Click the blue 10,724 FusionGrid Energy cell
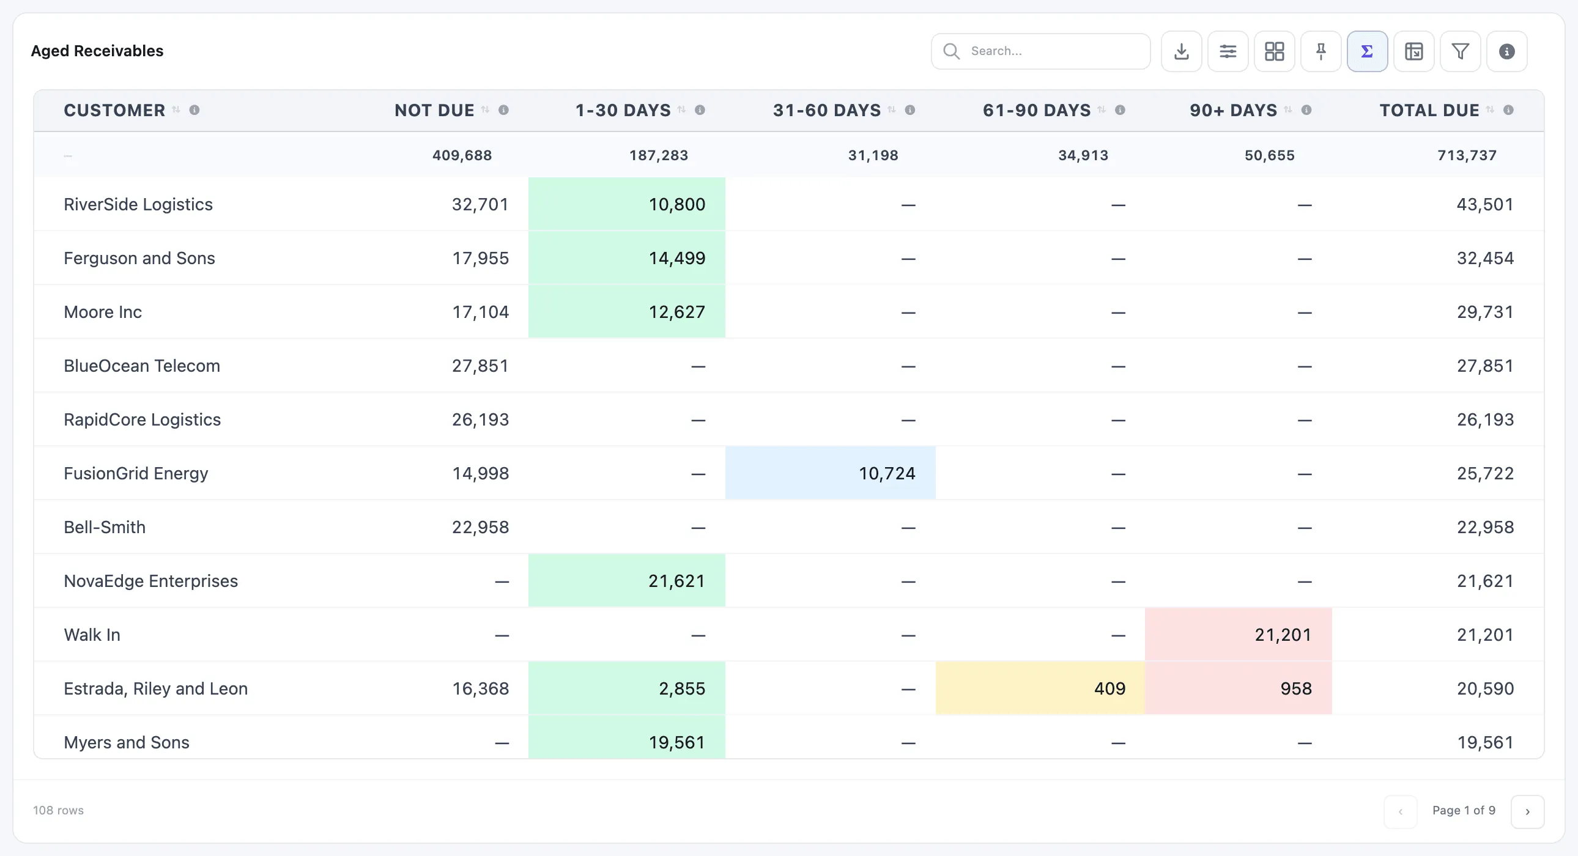 pos(831,473)
